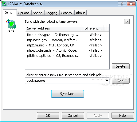Click the Difference column header
Viewport: 137px width, 122px height.
point(92,28)
